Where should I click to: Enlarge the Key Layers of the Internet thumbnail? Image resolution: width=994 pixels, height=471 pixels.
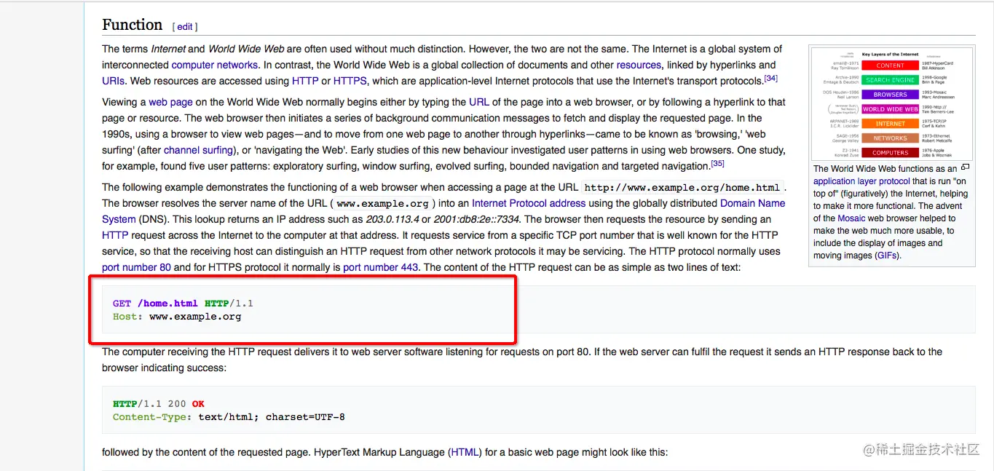891,104
